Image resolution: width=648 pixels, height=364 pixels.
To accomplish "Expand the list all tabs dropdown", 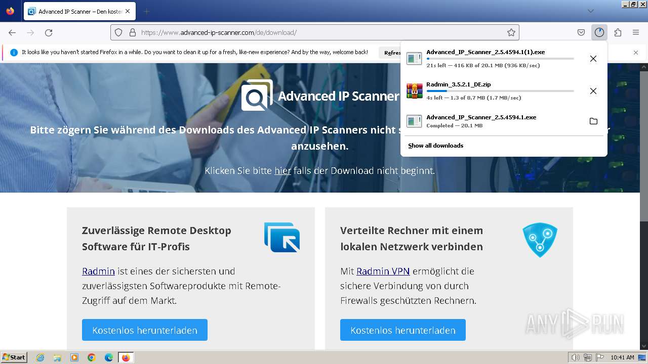I will point(590,11).
